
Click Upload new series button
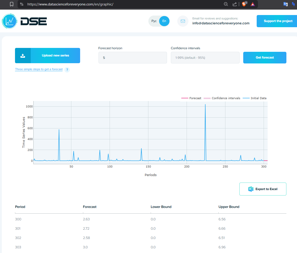[48, 55]
